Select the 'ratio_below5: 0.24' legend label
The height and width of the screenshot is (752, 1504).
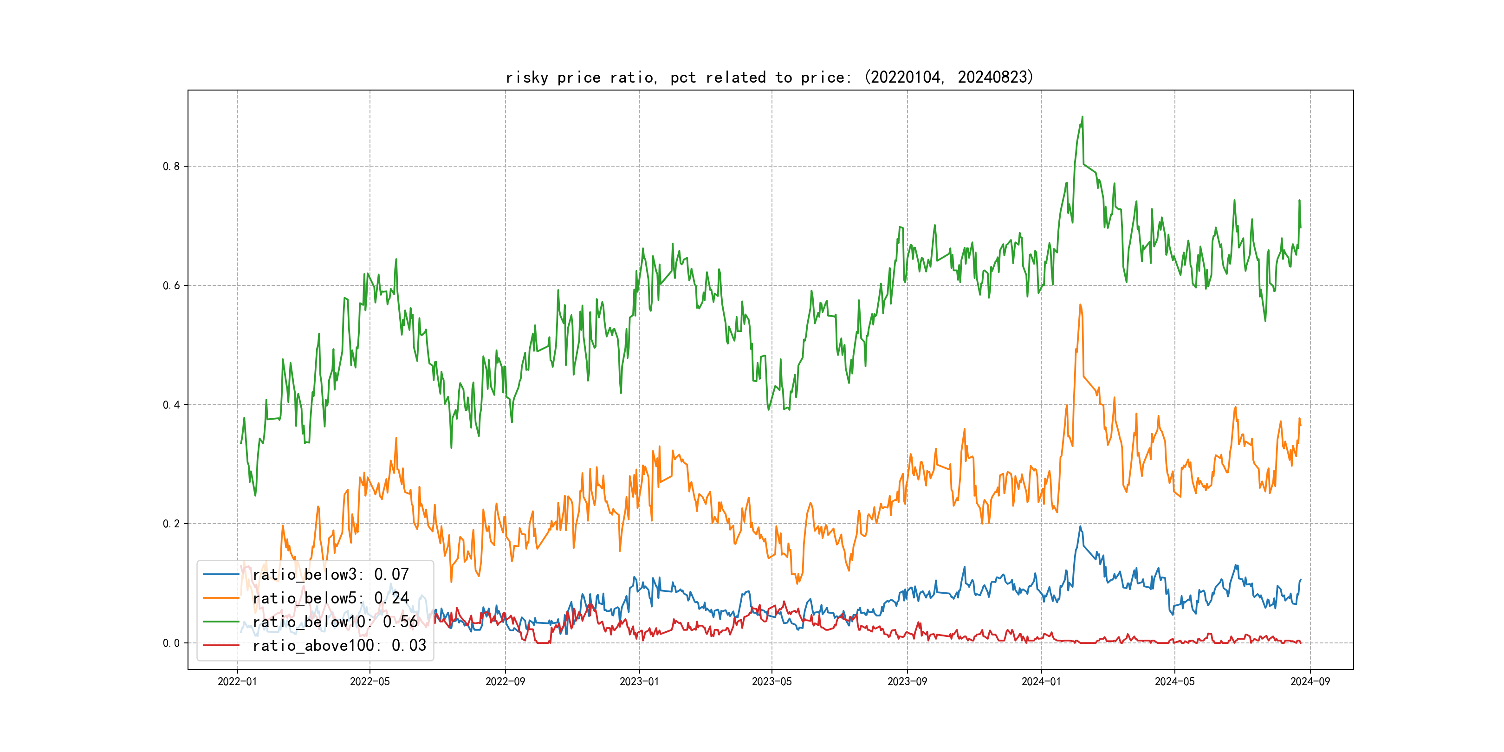331,598
